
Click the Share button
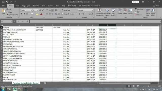[x=156, y=6]
